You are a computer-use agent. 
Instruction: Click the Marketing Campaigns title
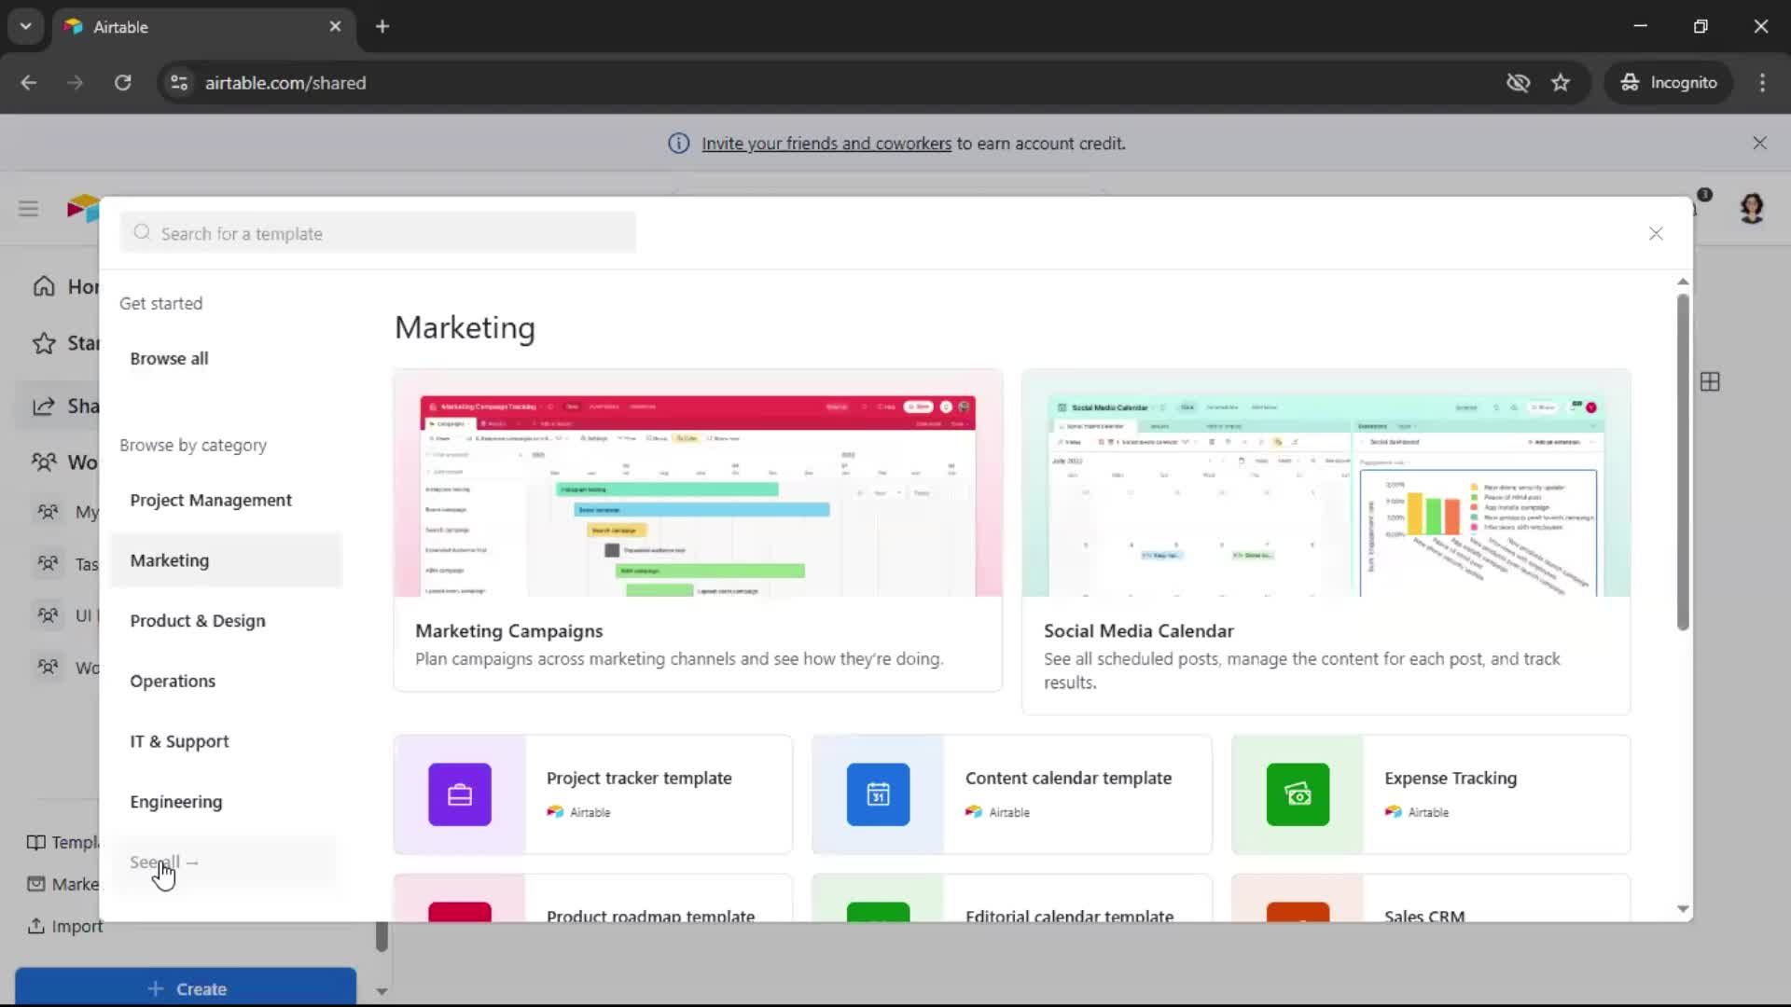click(x=509, y=631)
